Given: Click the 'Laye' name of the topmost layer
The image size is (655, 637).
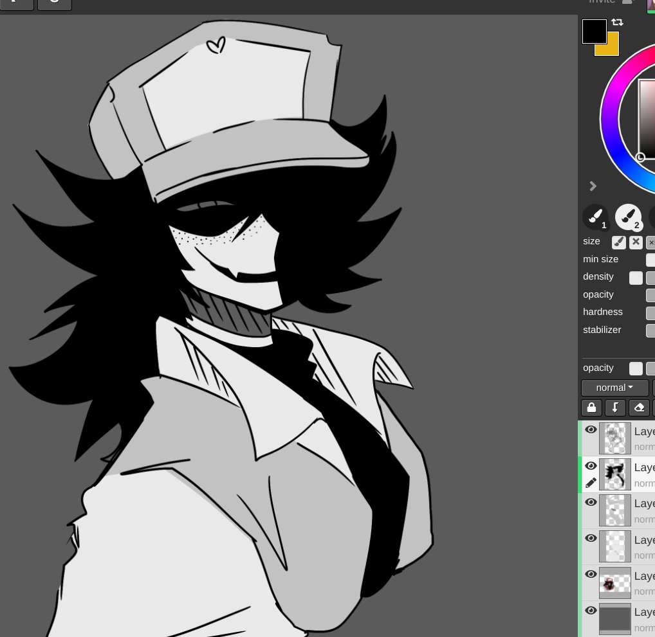Looking at the screenshot, I should click(644, 431).
